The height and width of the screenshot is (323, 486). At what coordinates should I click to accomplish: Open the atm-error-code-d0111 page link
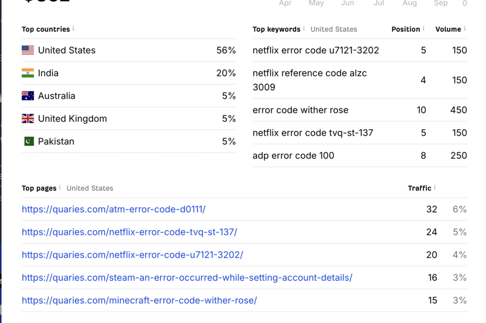pos(113,209)
